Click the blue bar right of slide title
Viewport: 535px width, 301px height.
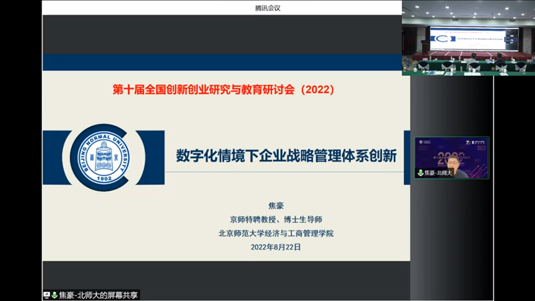406,158
